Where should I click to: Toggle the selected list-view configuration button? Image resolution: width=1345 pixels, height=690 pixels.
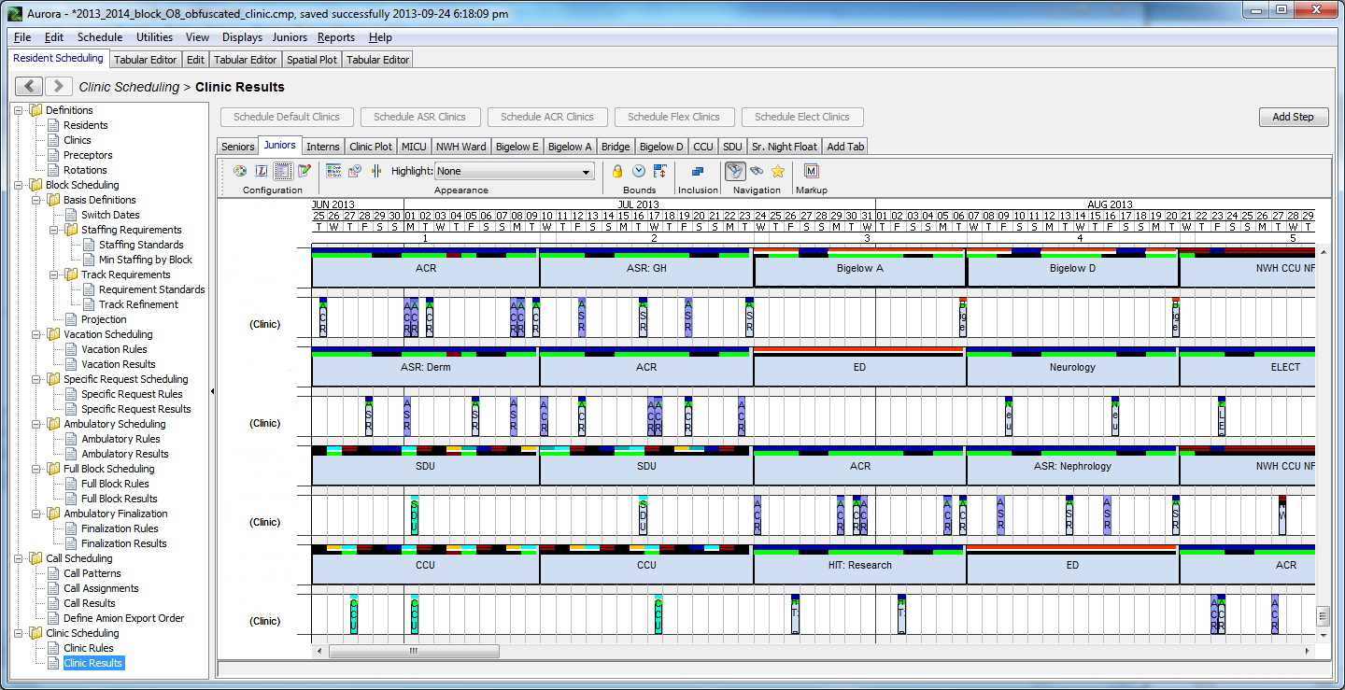coord(283,171)
